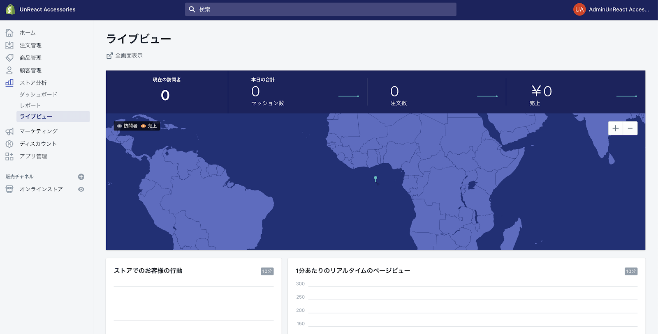Zoom in on the map

[x=615, y=128]
